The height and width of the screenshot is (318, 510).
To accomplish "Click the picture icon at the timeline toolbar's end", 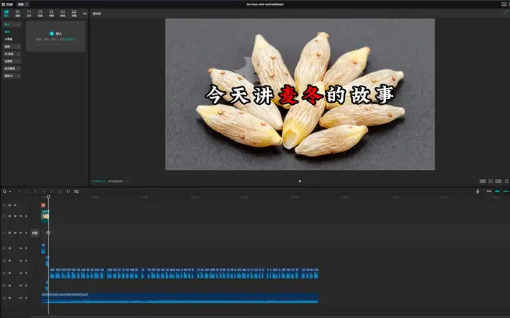I will (x=76, y=191).
